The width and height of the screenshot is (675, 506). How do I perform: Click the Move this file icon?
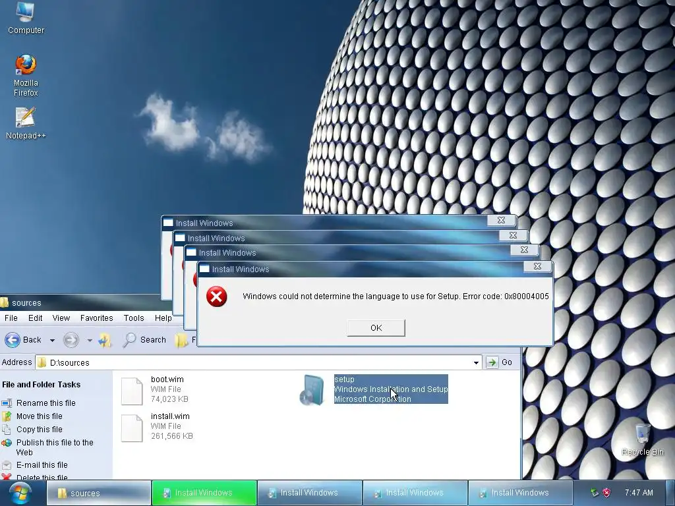pos(7,416)
